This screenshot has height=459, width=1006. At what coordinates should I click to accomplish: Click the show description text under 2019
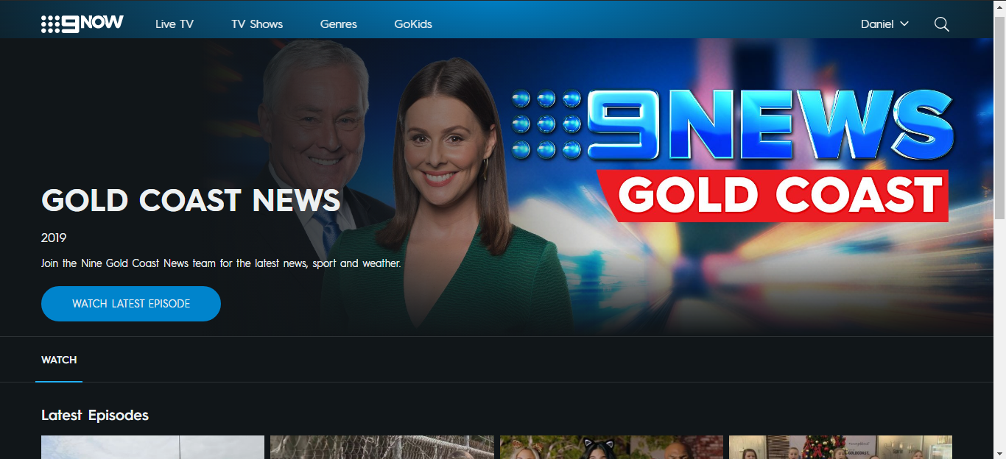tap(221, 263)
